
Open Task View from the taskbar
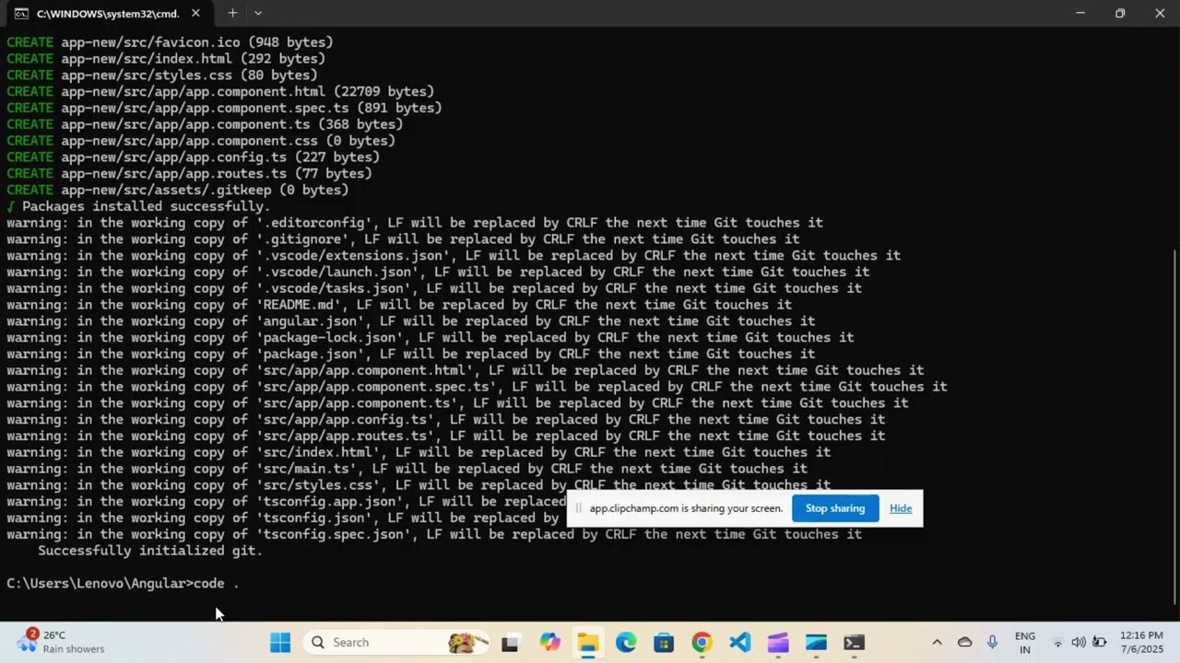(510, 643)
